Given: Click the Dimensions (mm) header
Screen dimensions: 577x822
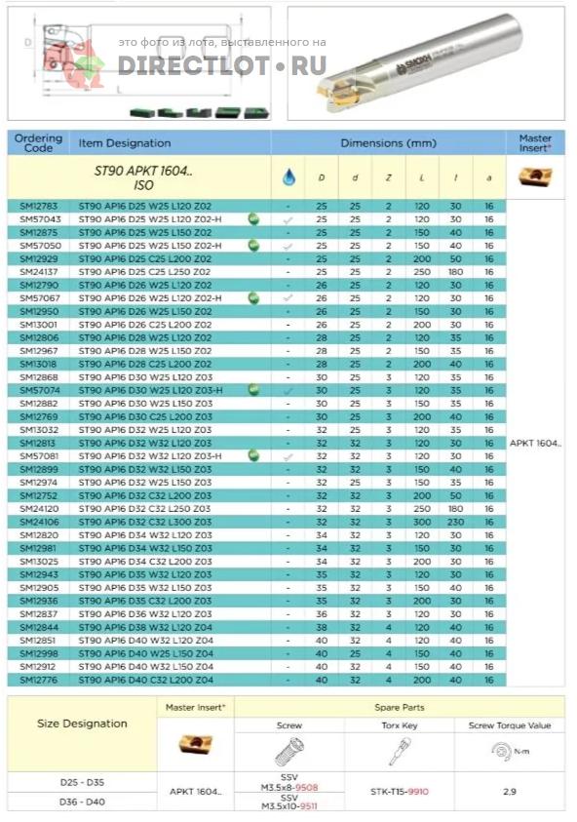Looking at the screenshot, I should pos(388,143).
